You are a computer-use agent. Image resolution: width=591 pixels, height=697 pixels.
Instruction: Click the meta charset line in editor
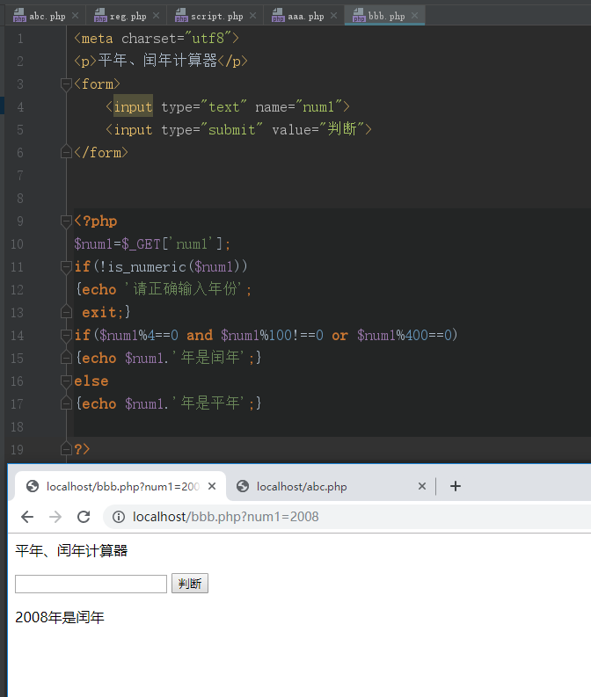point(157,39)
